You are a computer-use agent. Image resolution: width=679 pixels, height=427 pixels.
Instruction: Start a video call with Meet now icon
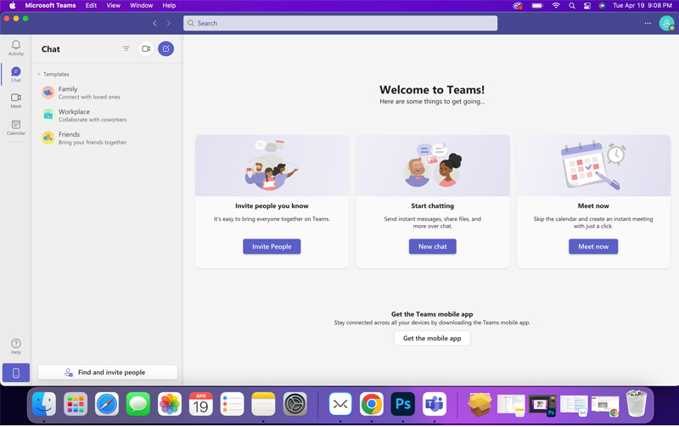[146, 48]
